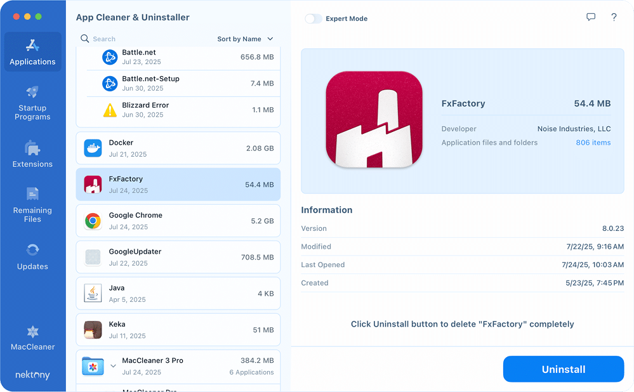The width and height of the screenshot is (634, 392).
Task: Click the 6 Applications label
Action: [251, 372]
